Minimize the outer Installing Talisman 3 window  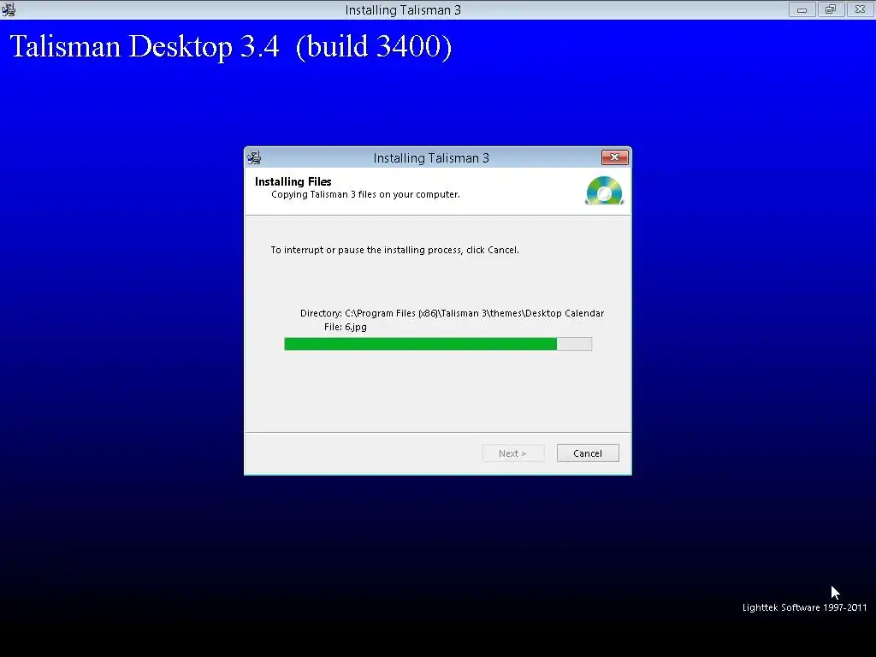pos(802,9)
